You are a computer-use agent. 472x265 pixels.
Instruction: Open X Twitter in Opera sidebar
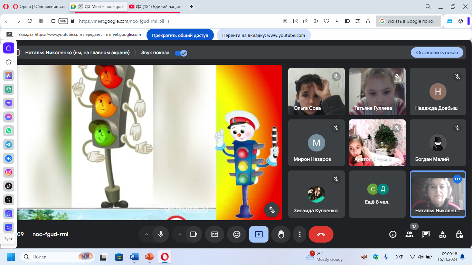pyautogui.click(x=9, y=200)
